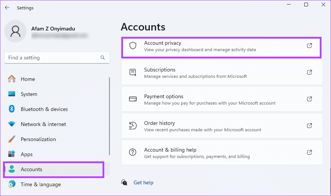The image size is (331, 196).
Task: Click the Get help chat icon
Action: click(124, 182)
